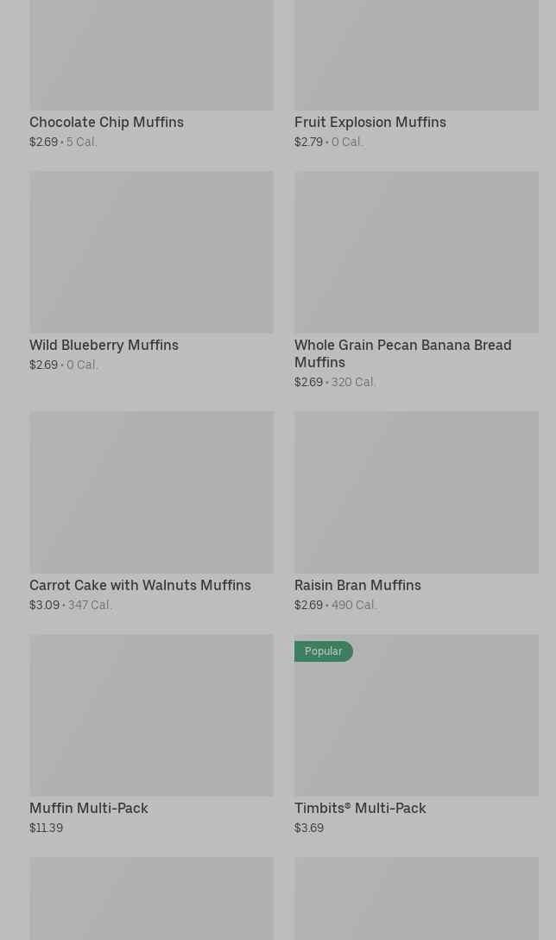Click Timbits Multi-Pack image placeholder
556x940 pixels.
(x=416, y=726)
